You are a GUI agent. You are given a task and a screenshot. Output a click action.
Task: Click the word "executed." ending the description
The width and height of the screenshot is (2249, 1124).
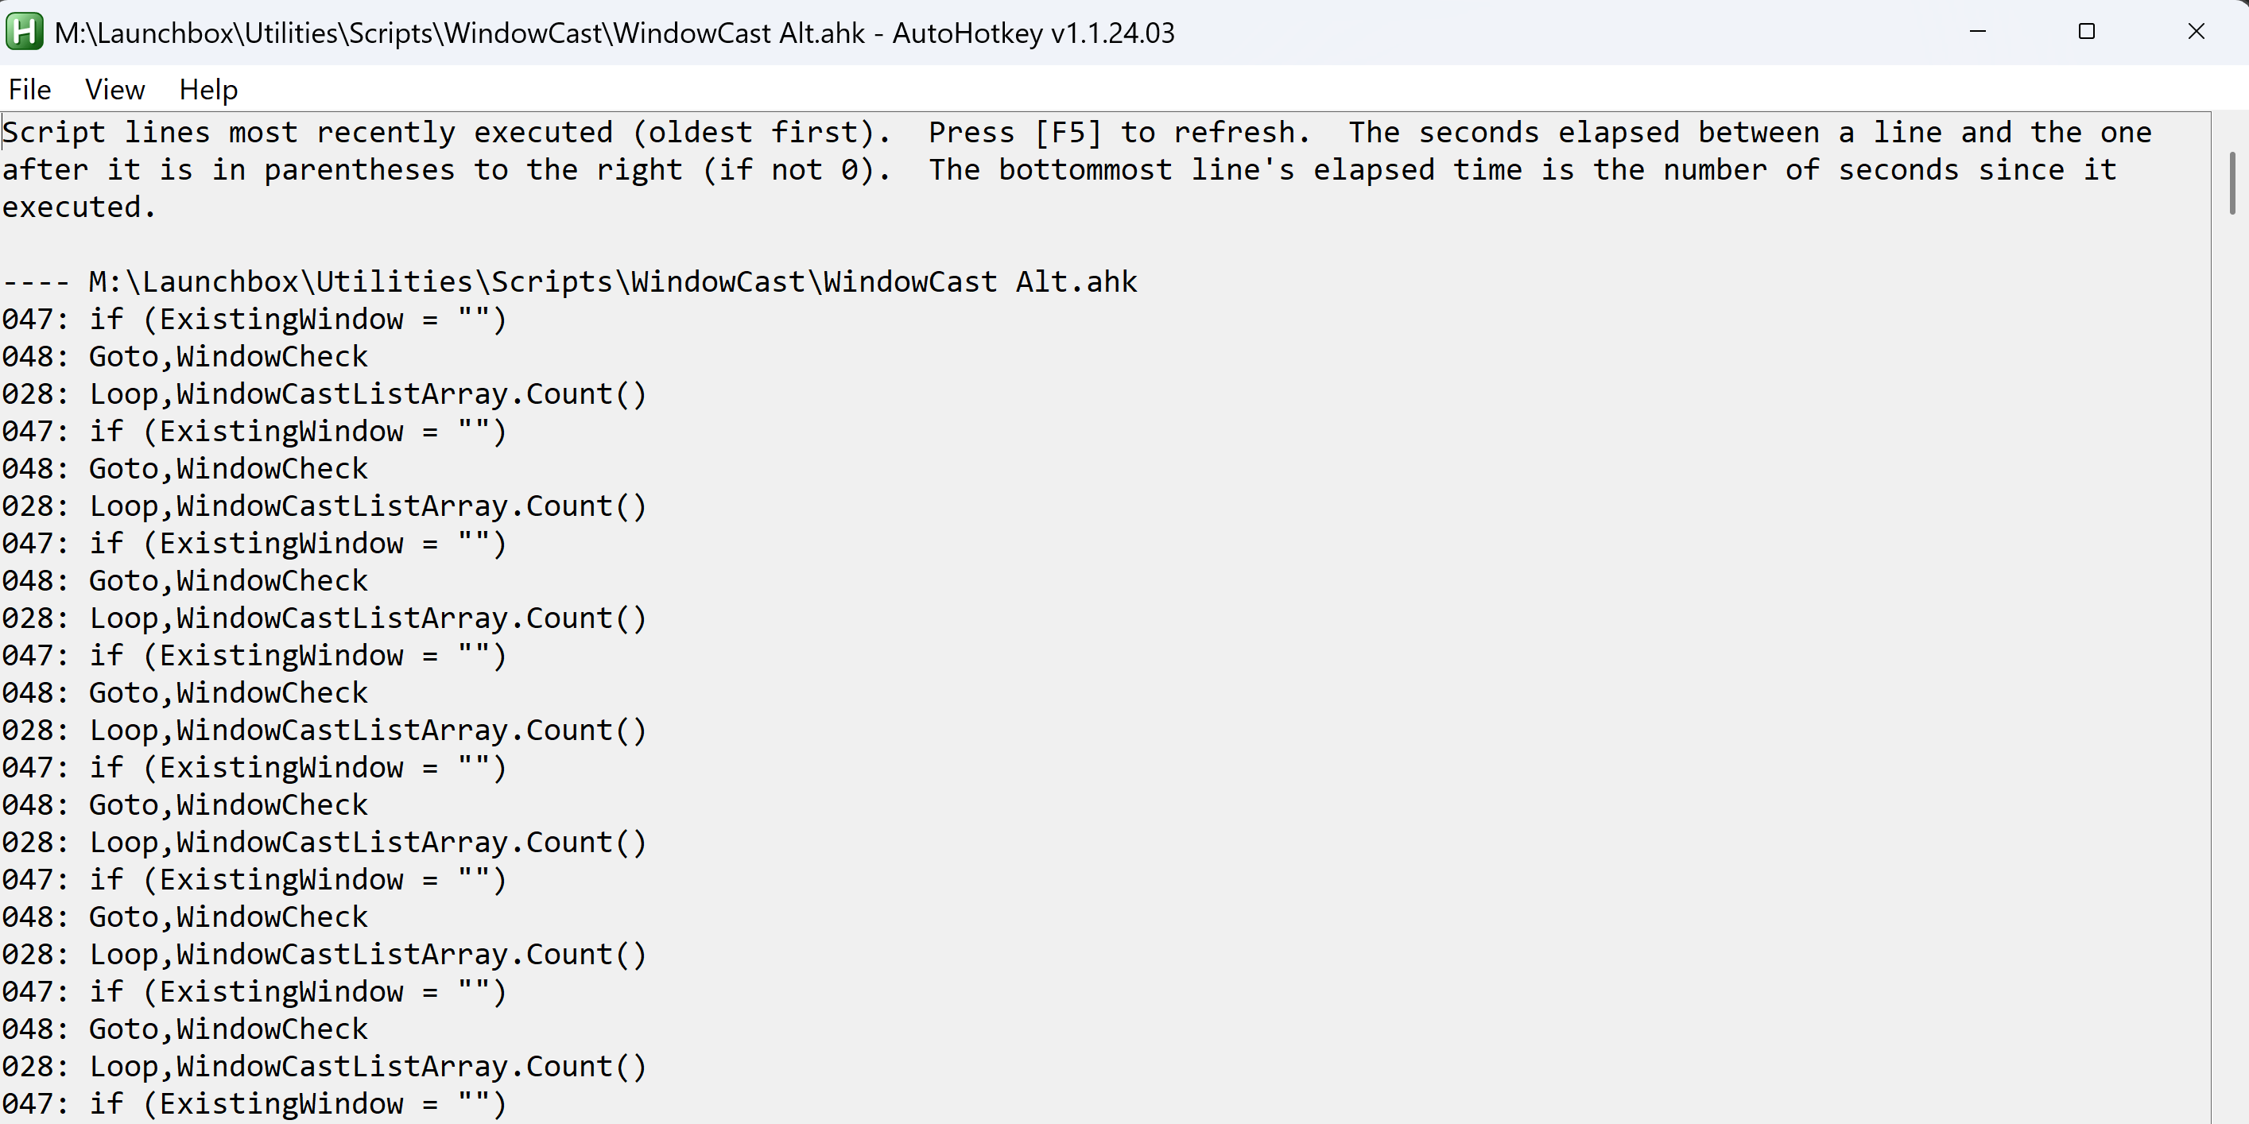point(79,207)
